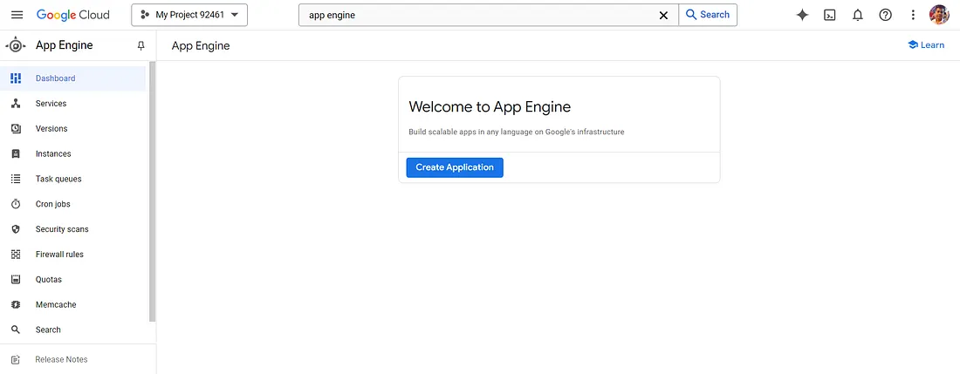Open the notifications bell
This screenshot has width=960, height=374.
(x=858, y=16)
